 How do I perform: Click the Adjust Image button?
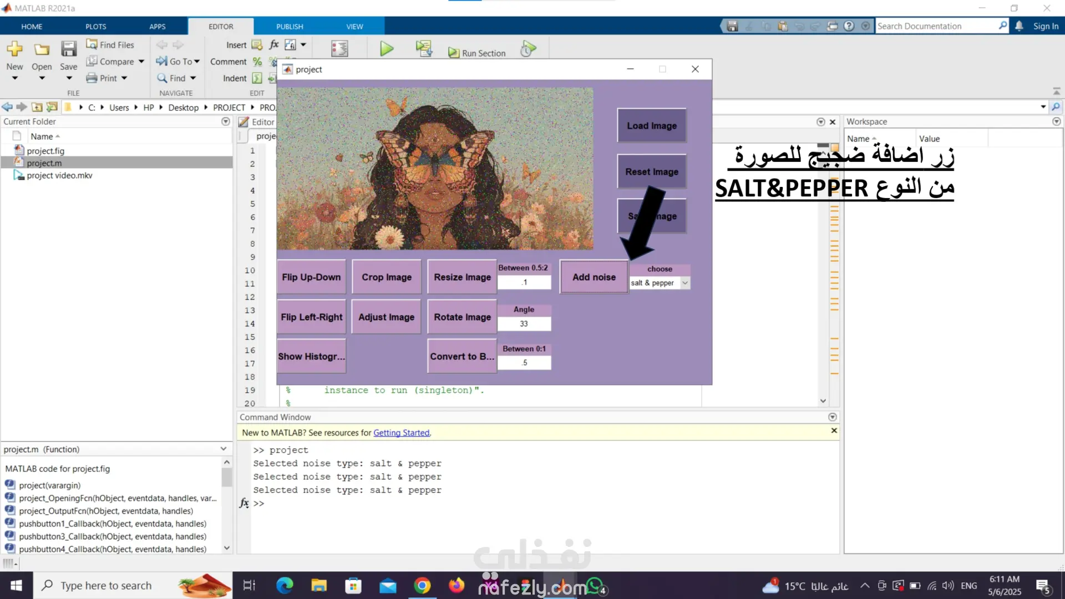pos(387,317)
